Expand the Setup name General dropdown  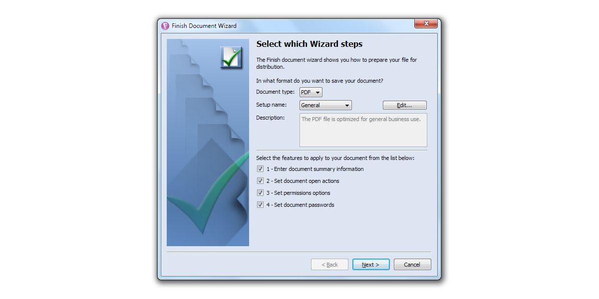pos(325,105)
